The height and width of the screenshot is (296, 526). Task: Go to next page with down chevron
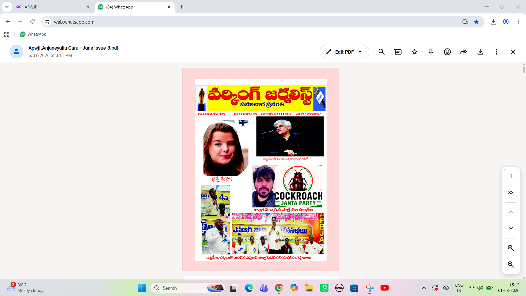pyautogui.click(x=511, y=228)
